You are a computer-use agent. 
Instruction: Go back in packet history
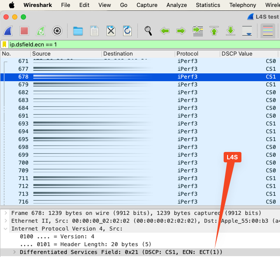(x=165, y=31)
